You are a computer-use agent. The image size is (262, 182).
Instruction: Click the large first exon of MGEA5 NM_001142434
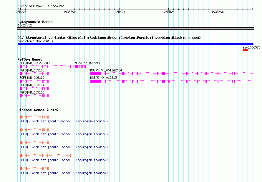click(x=96, y=74)
